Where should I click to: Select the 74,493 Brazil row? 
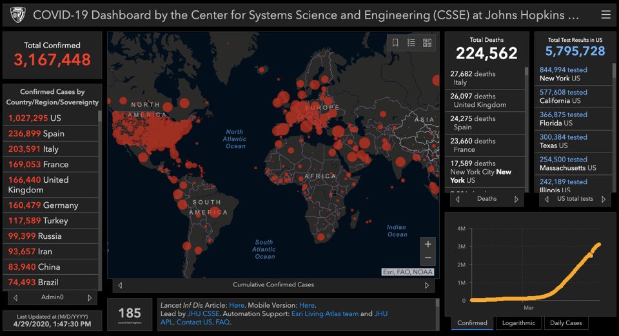point(50,282)
